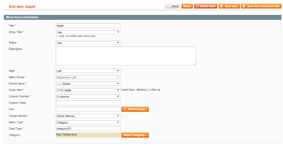This screenshot has width=283, height=147.
Task: Click the 'Column Number' label
Action: pos(19,97)
